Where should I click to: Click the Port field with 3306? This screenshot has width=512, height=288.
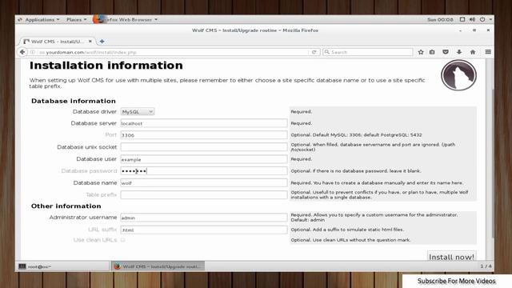204,135
